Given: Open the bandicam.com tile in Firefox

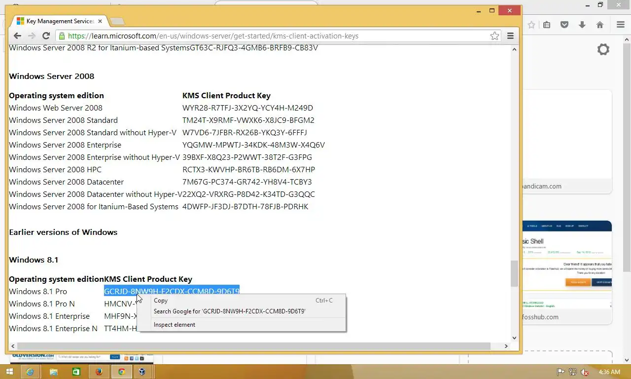Looking at the screenshot, I should click(x=567, y=142).
